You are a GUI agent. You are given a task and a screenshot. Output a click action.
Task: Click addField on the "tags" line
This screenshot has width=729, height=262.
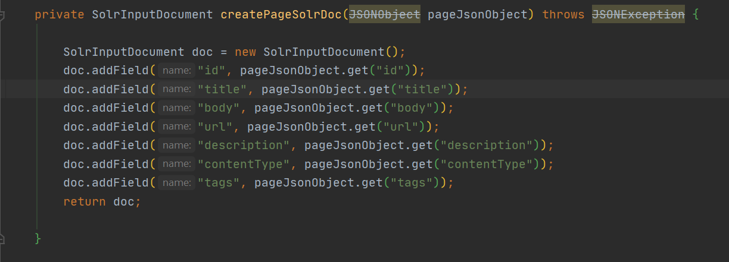(120, 183)
